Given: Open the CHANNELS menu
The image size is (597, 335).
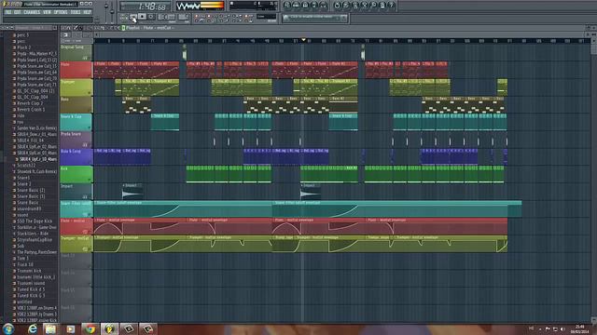Looking at the screenshot, I should [x=32, y=12].
